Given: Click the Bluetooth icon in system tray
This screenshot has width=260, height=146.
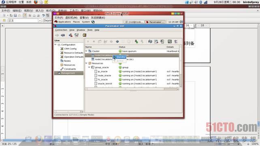Looking at the screenshot, I should point(200,2).
